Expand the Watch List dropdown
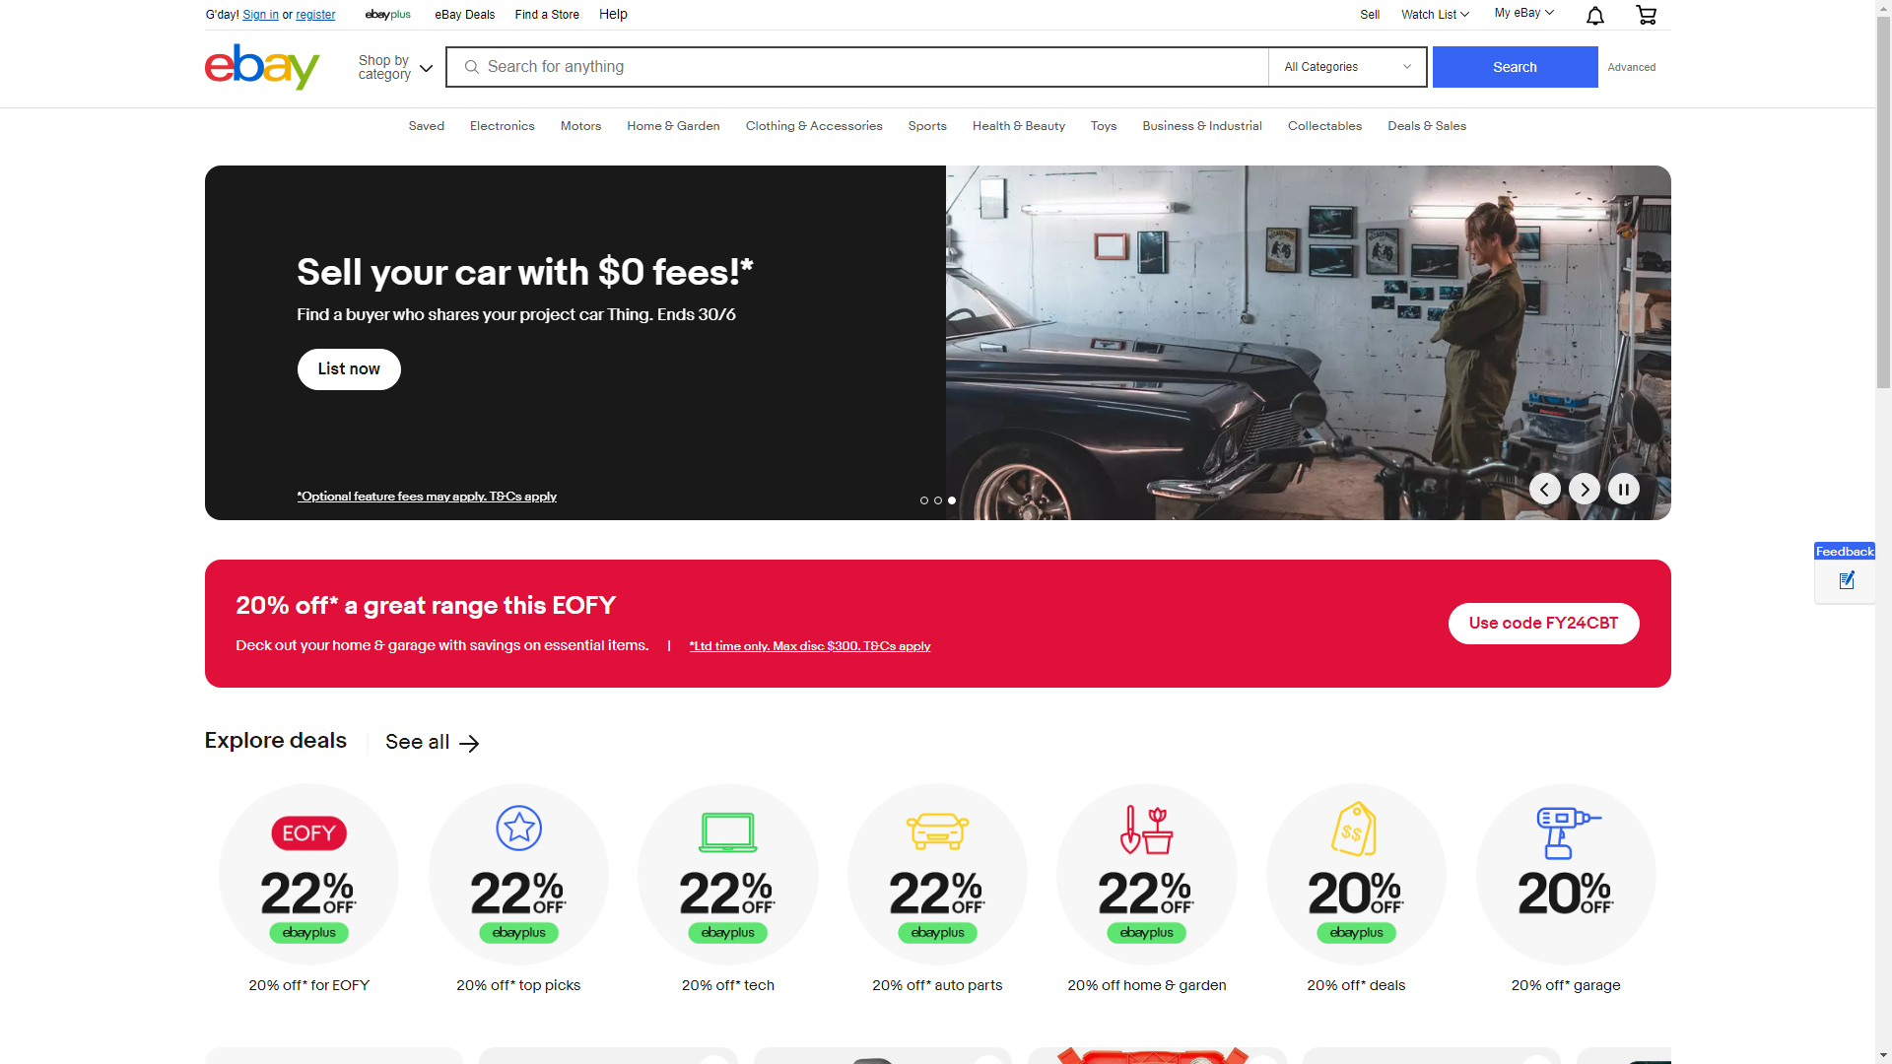 1435,15
